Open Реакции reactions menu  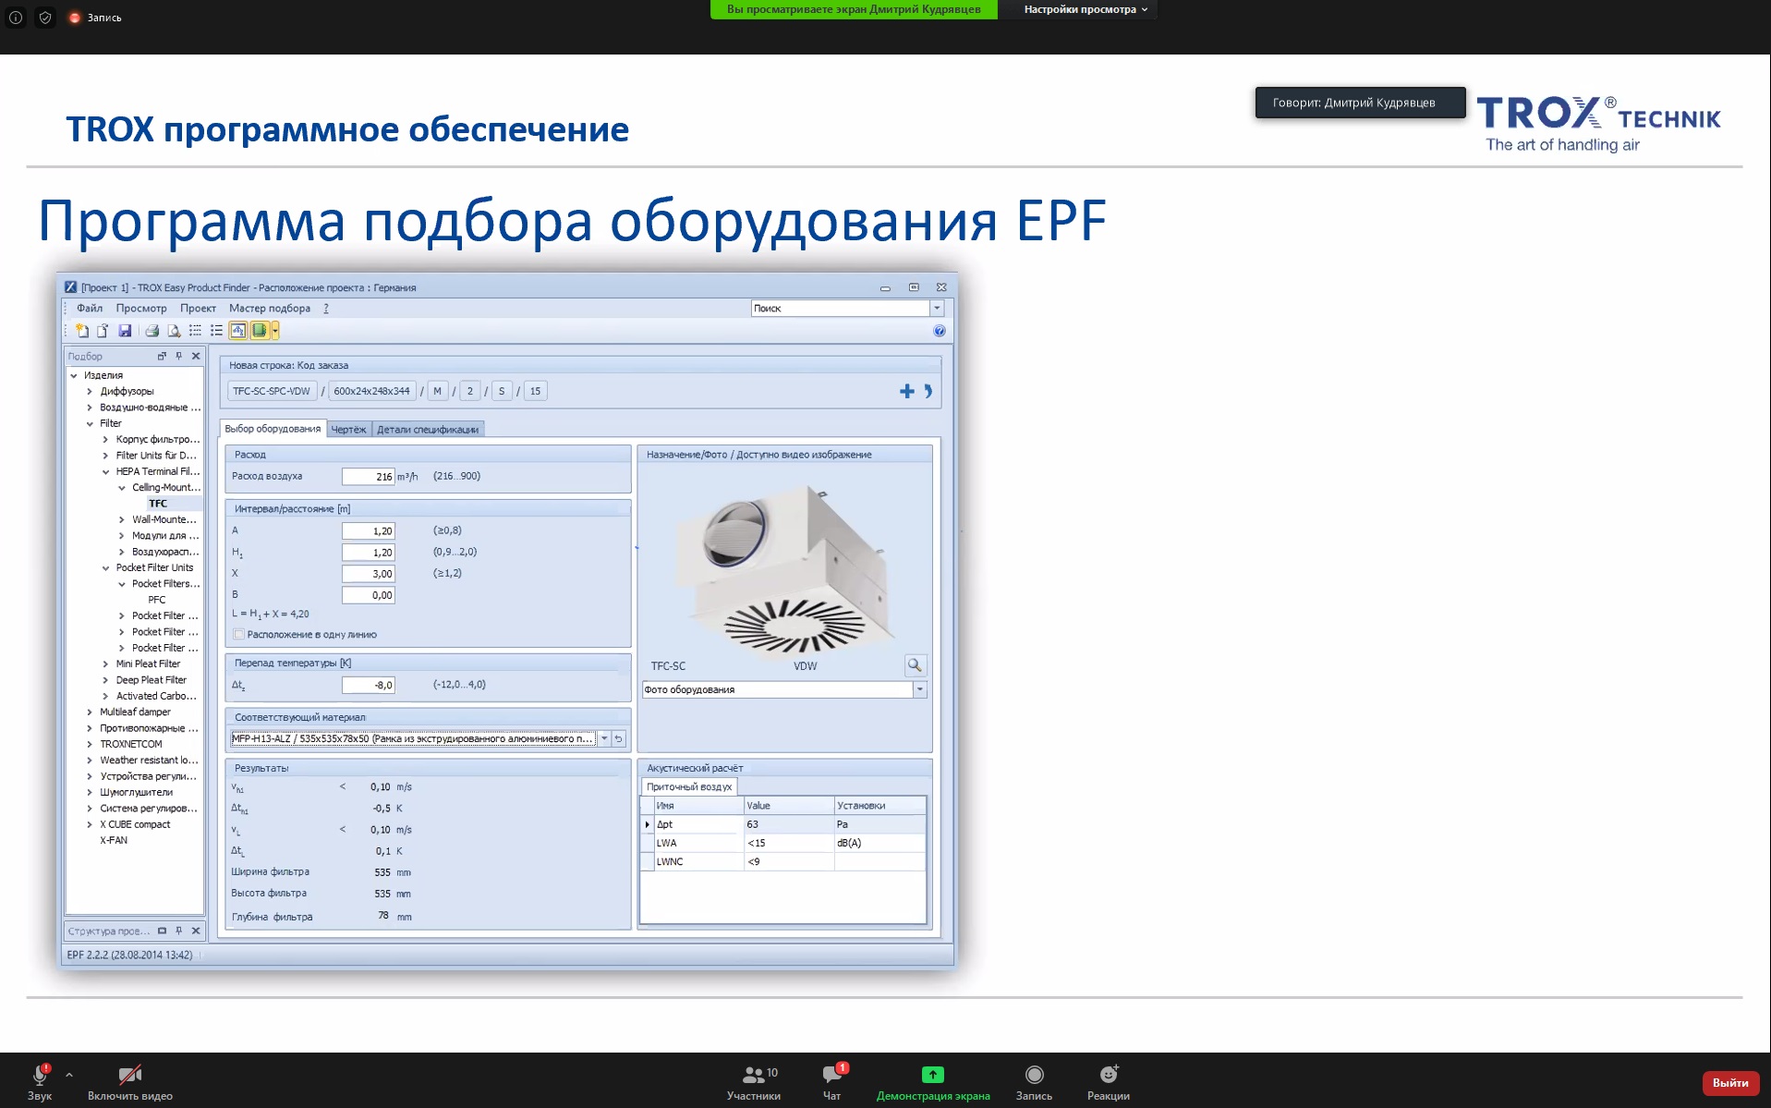point(1109,1081)
